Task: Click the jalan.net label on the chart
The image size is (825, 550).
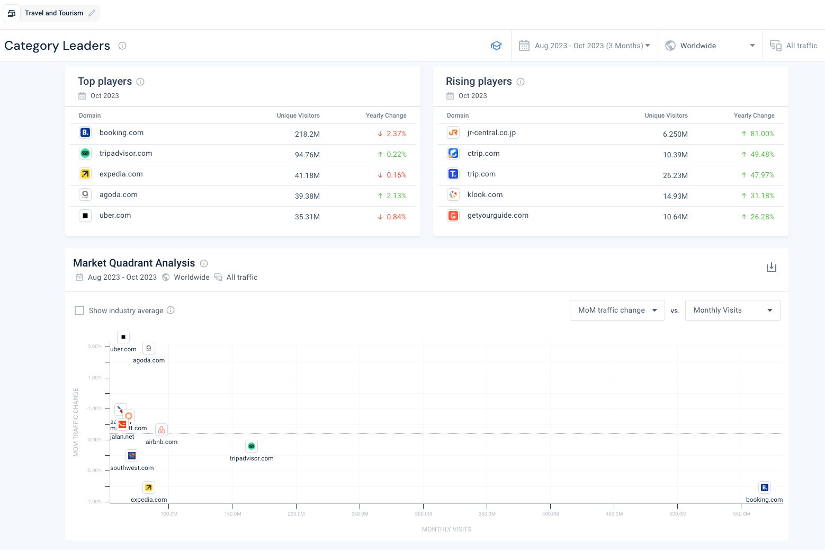Action: 122,437
